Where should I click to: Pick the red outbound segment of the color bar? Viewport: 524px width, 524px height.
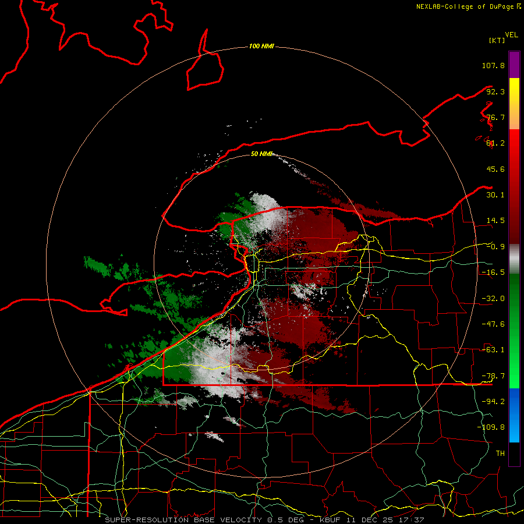514,186
